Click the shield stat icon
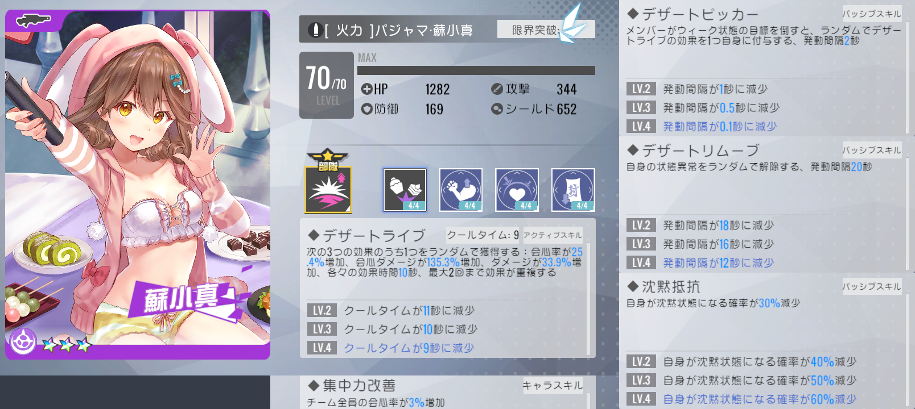This screenshot has width=915, height=409. tap(497, 108)
